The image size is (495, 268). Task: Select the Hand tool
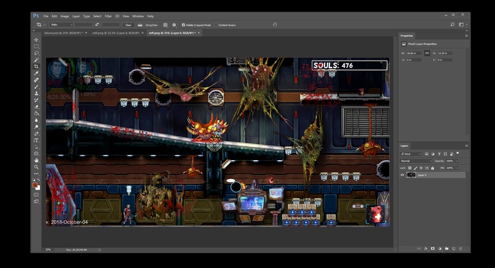(36, 160)
